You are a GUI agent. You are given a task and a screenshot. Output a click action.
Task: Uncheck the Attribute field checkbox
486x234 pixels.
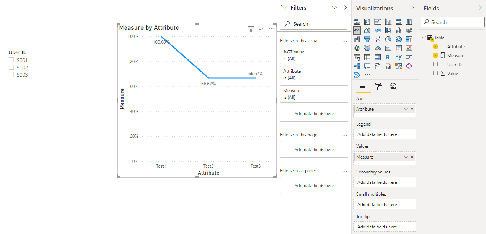point(435,46)
